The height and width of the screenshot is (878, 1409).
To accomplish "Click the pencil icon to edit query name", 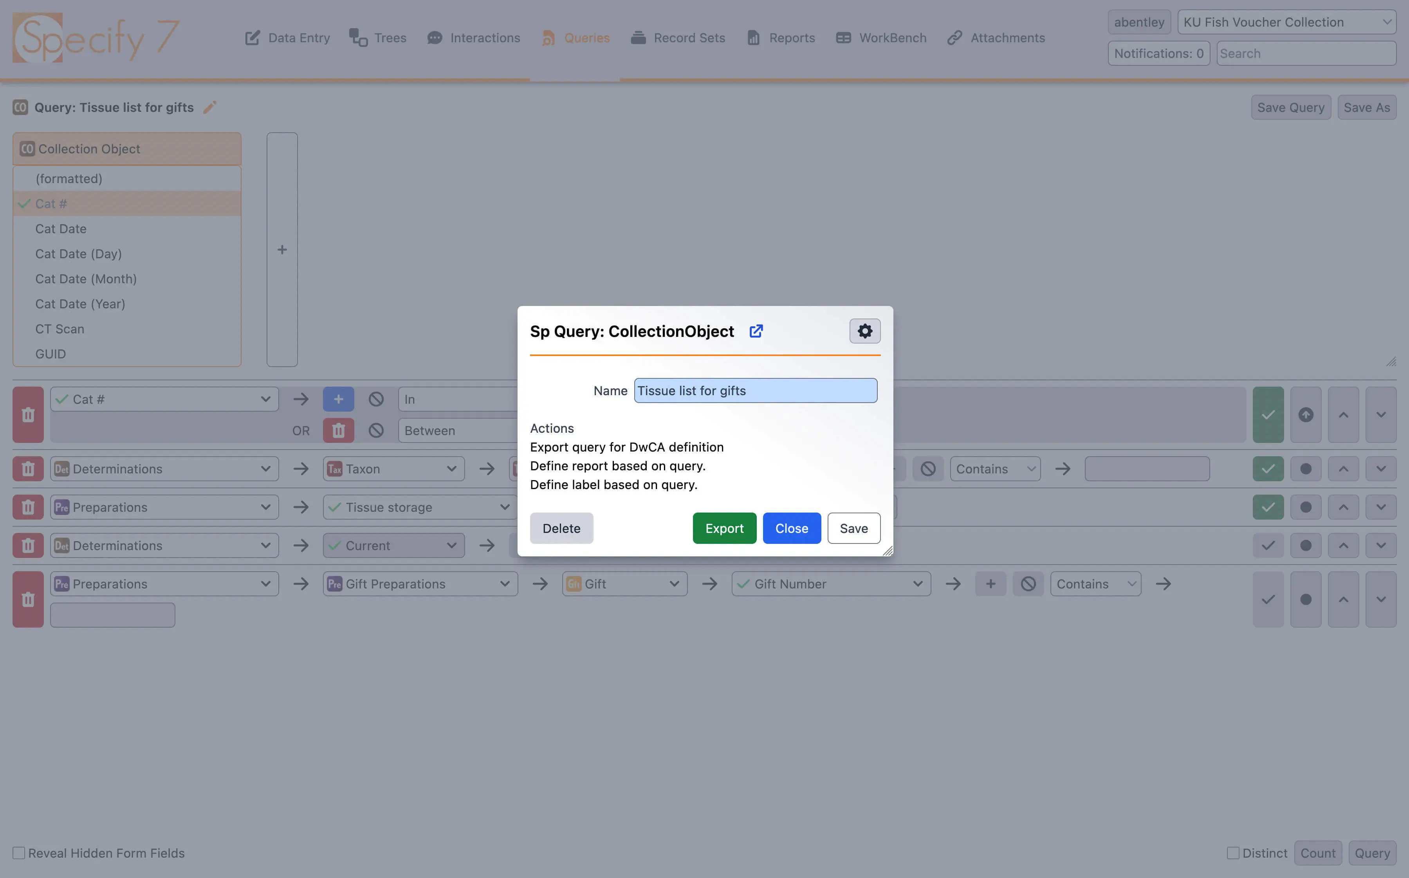I will pyautogui.click(x=210, y=108).
